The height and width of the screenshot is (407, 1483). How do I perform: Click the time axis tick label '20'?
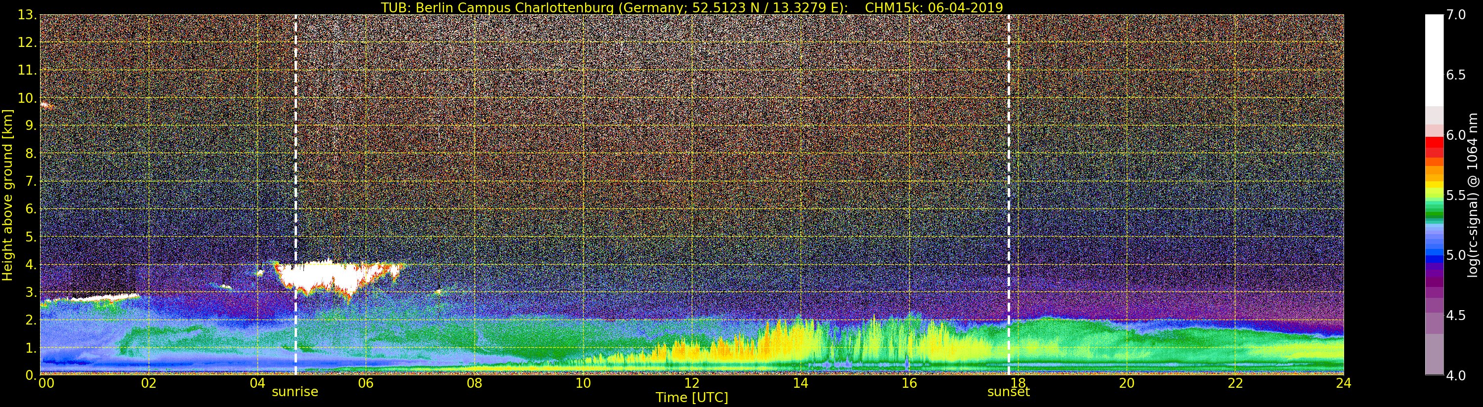[x=1127, y=383]
